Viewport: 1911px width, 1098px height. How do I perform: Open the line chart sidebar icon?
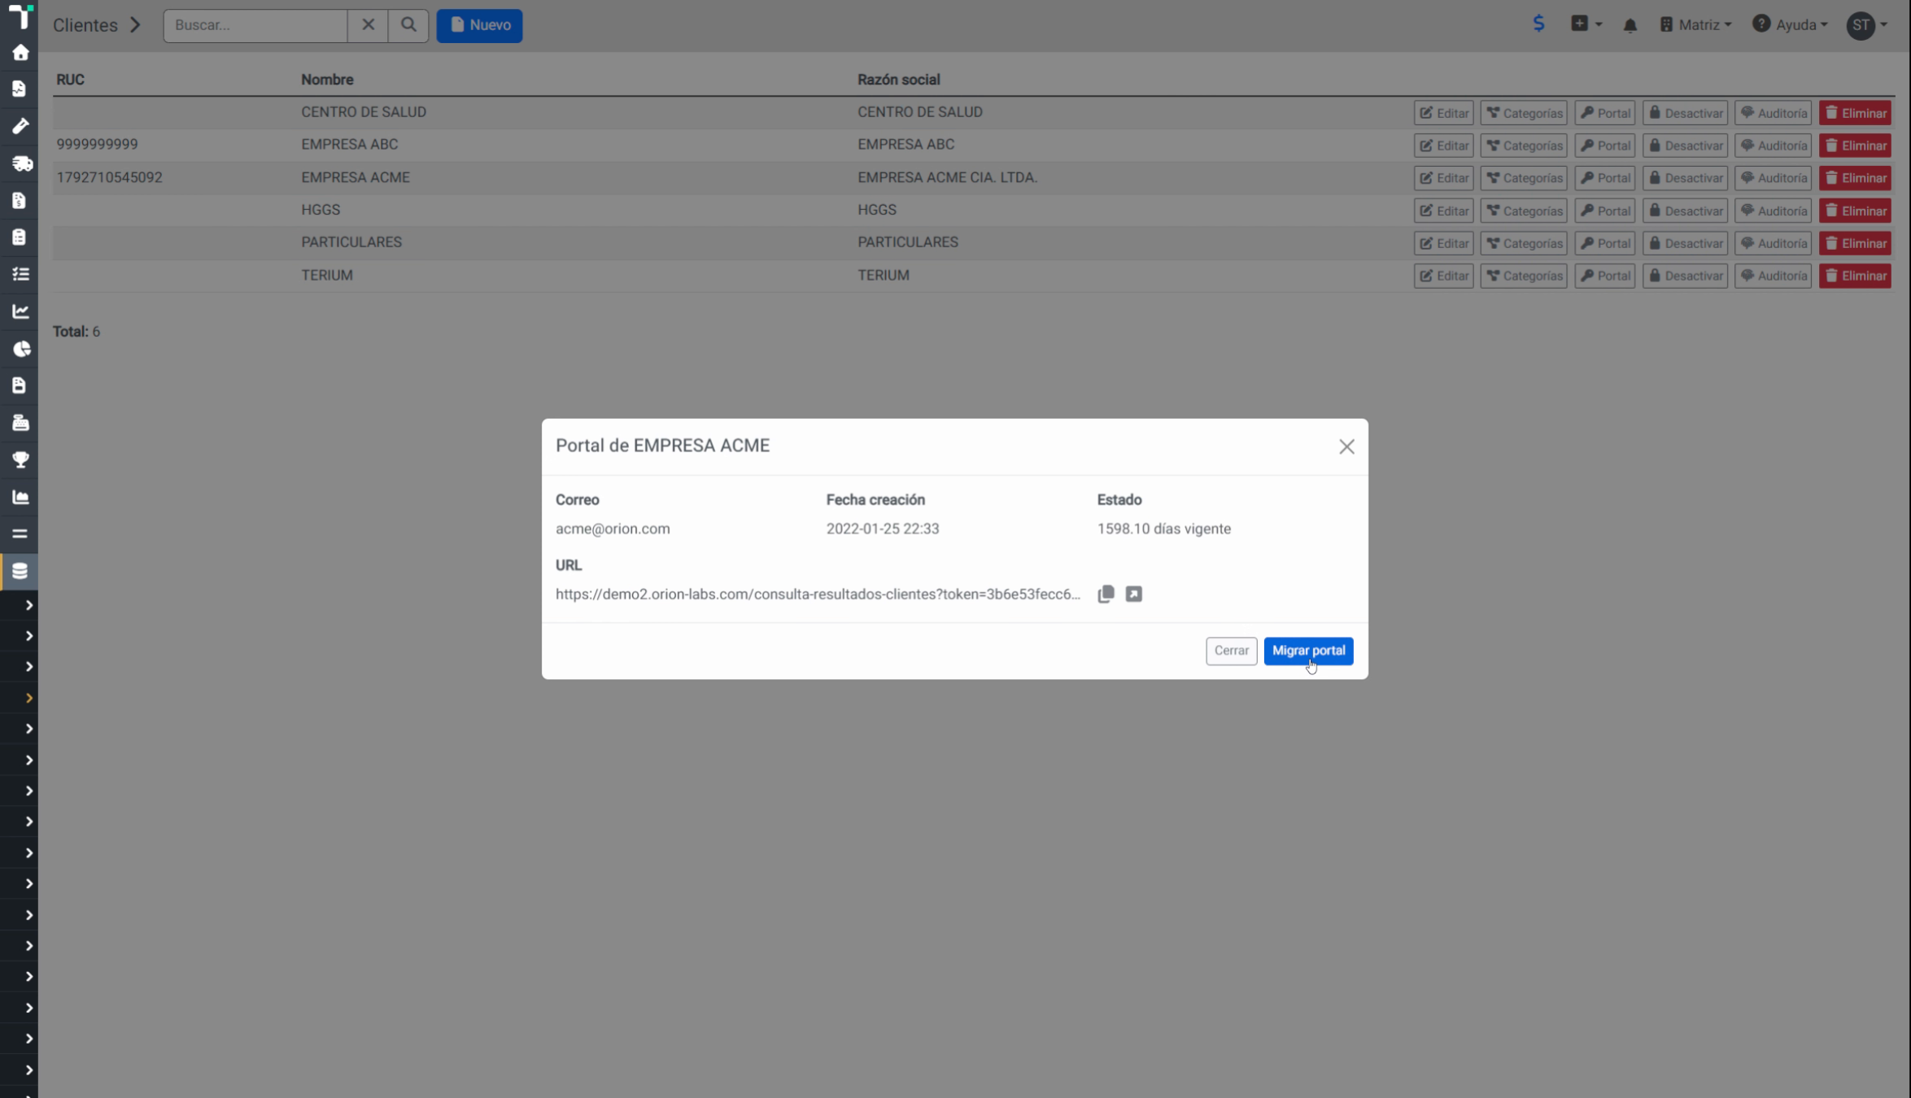coord(20,312)
